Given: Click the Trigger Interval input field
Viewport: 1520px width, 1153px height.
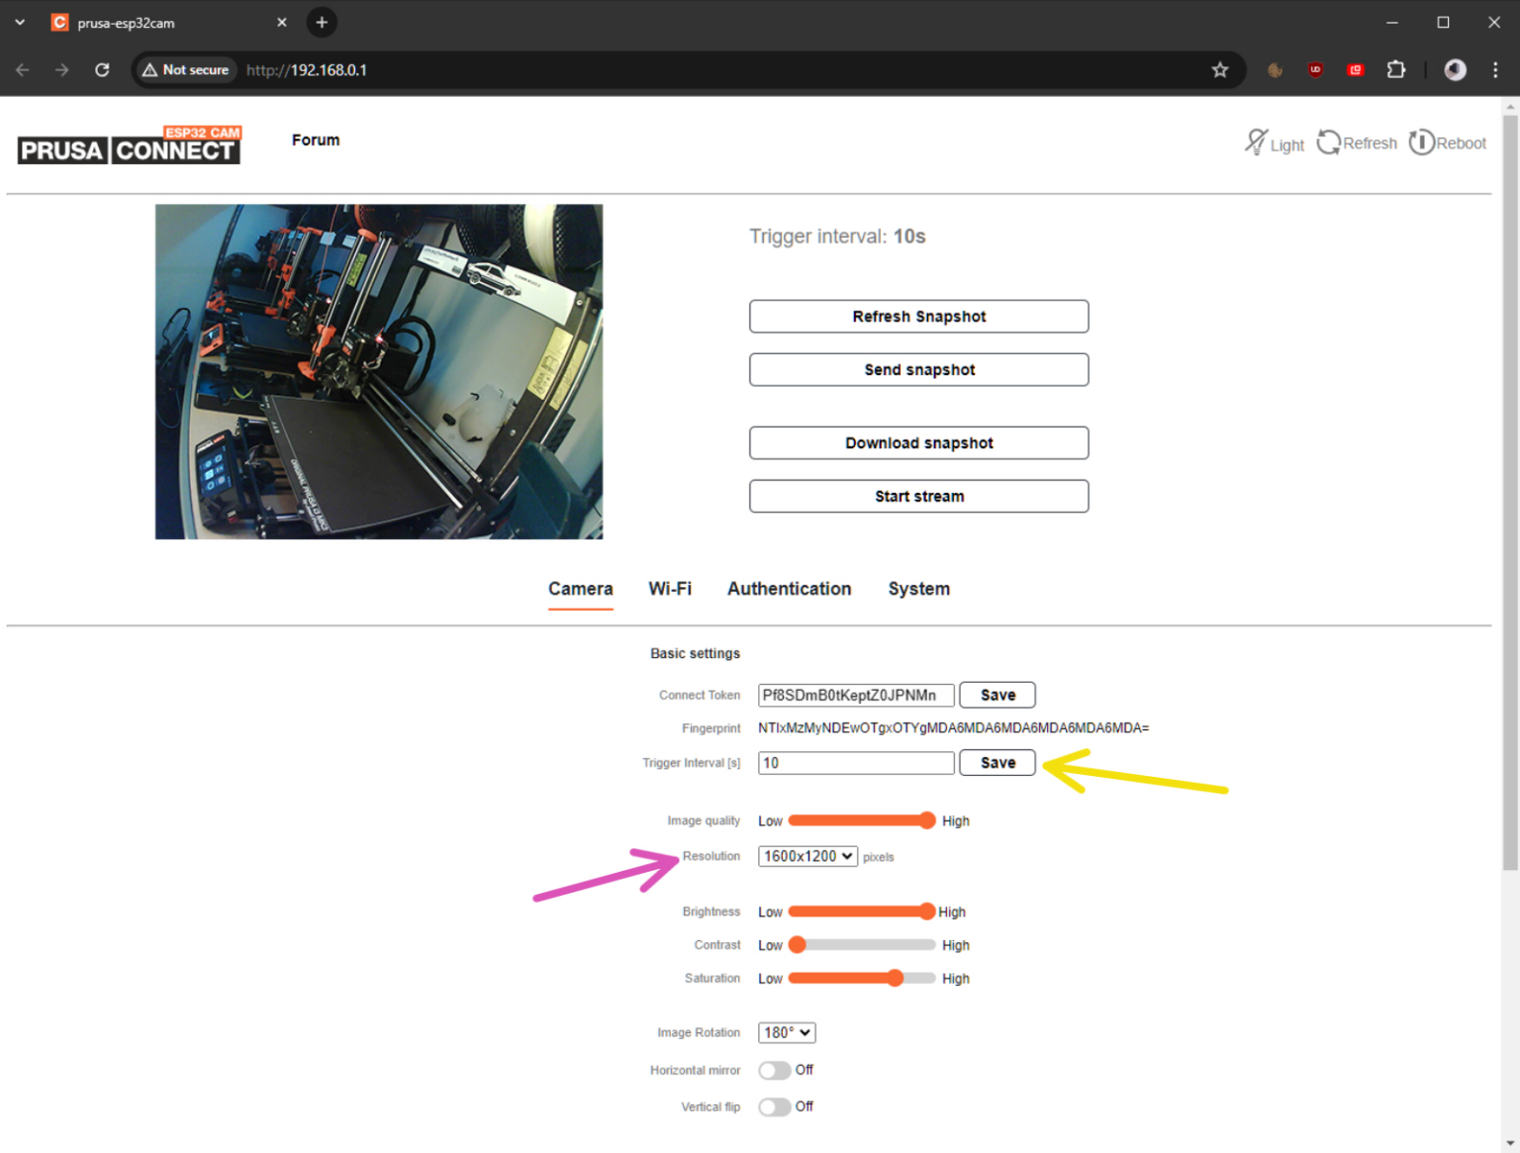Looking at the screenshot, I should pos(855,762).
